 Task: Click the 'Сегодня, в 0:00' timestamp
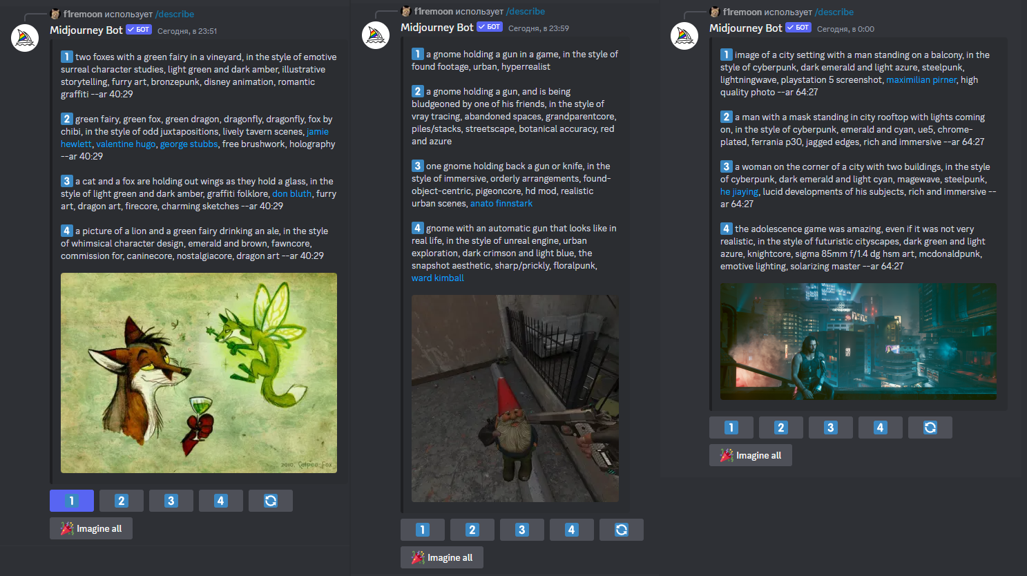coord(845,29)
